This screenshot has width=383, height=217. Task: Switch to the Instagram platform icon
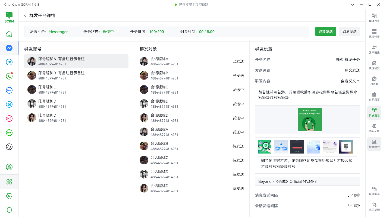[9, 119]
